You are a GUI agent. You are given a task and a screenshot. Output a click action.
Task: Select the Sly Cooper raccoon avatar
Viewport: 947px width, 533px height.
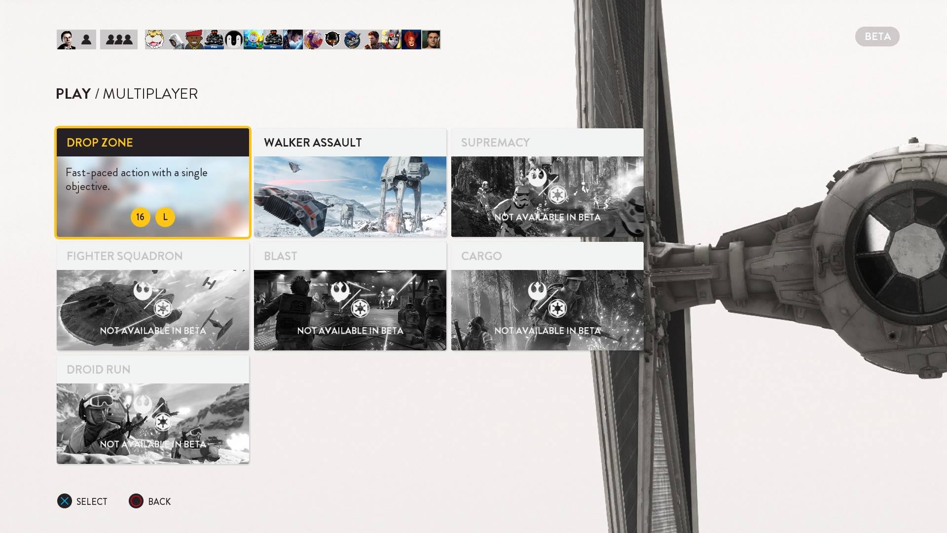(x=352, y=39)
